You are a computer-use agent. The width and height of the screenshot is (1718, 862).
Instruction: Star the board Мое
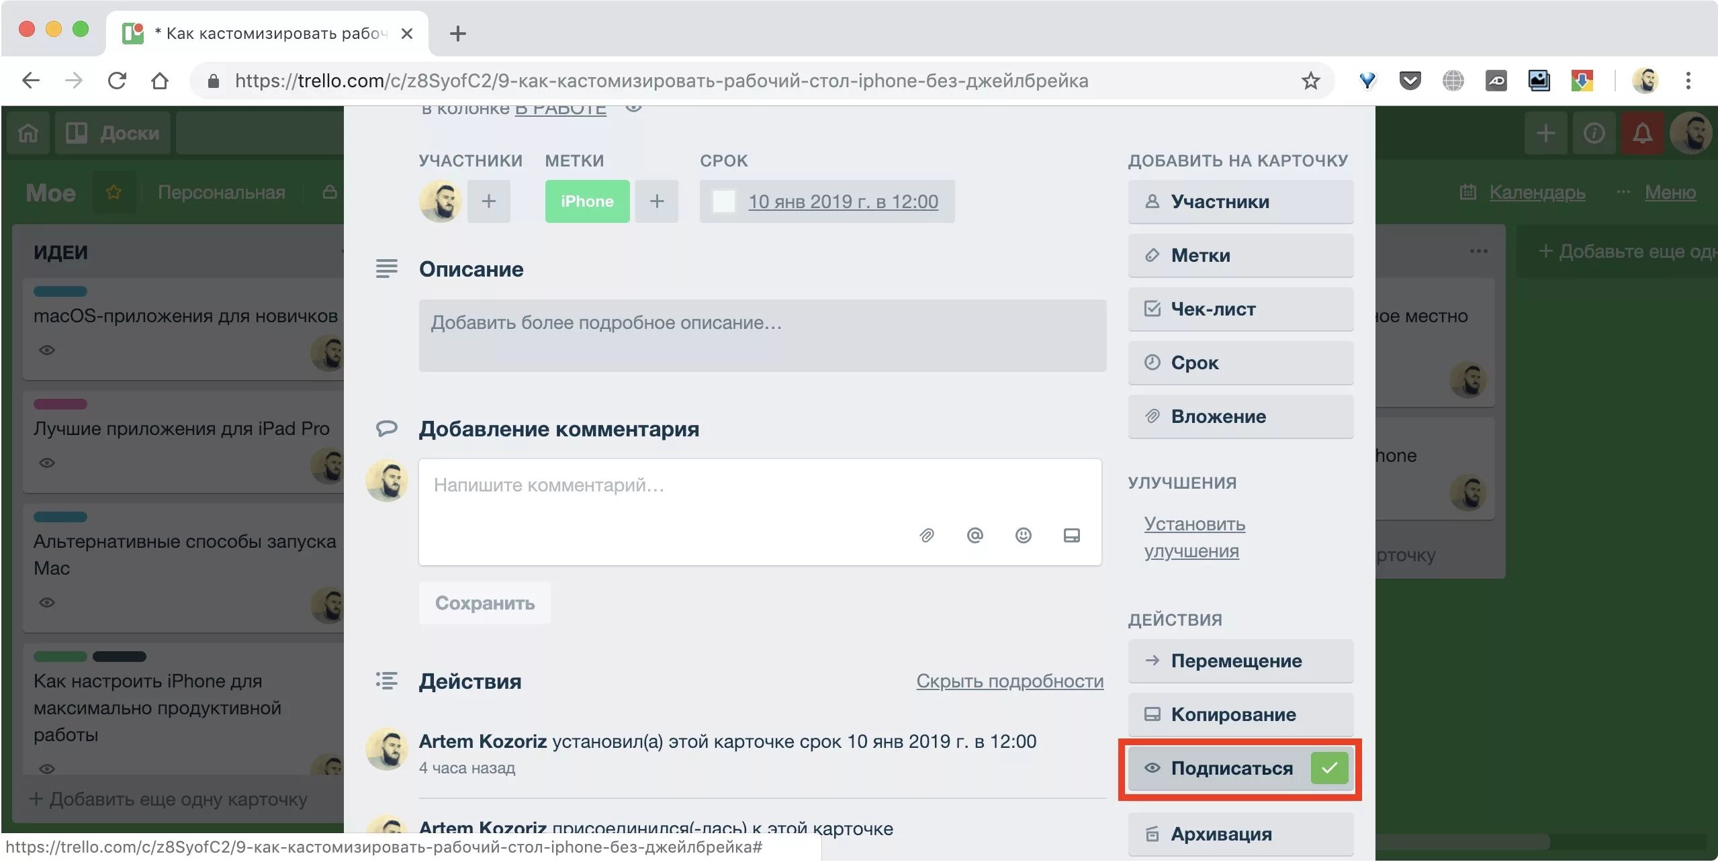pyautogui.click(x=114, y=193)
